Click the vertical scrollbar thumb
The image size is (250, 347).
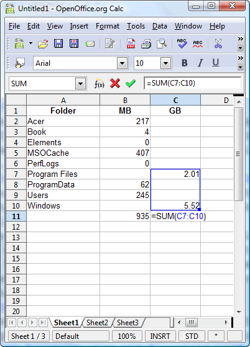238,154
